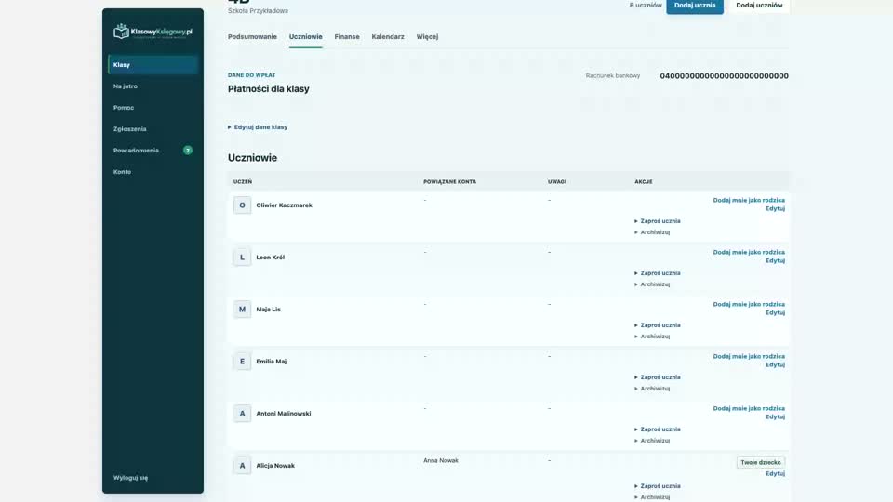Viewport: 893px width, 502px height.
Task: Click the student name Maja Lis
Action: (268, 310)
